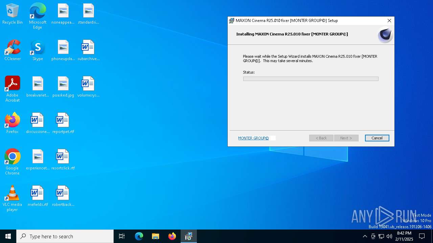Open Task View on the taskbar
Screen dimensions: 433x243
[122, 236]
